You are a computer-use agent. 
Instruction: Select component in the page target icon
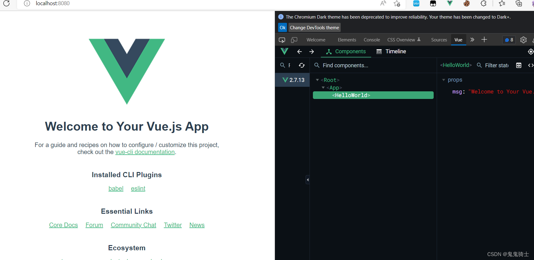coord(531,52)
